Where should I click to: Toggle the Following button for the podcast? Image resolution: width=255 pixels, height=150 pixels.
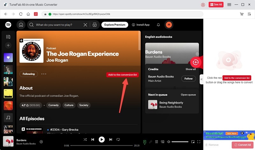point(29,74)
